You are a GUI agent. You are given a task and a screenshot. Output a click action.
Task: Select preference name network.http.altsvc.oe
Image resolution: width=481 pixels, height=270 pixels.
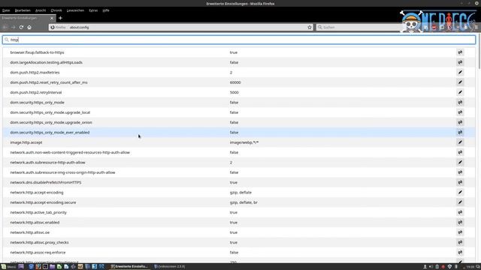tap(30, 232)
